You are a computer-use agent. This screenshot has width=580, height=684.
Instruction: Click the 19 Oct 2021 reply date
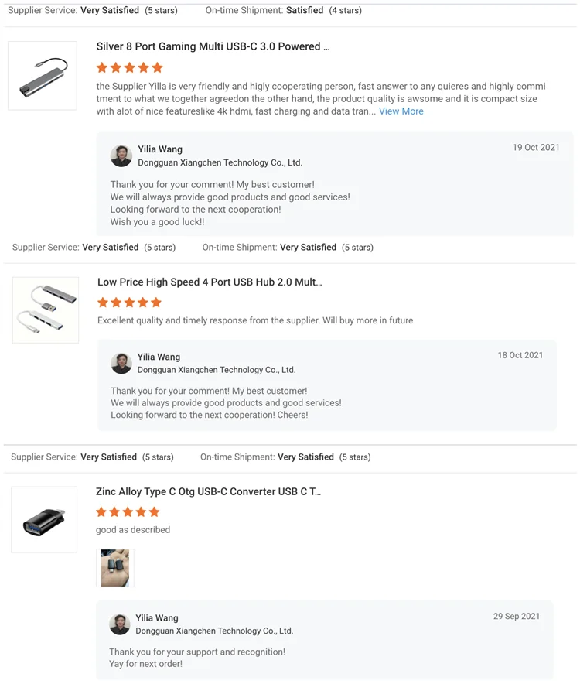click(536, 148)
